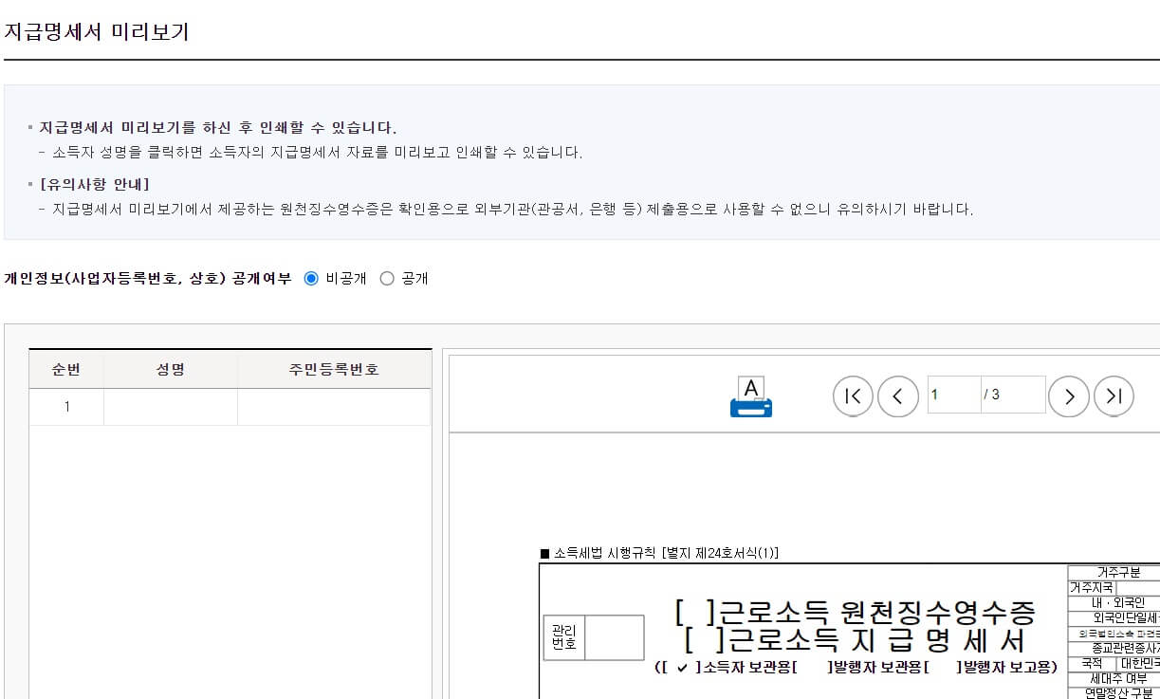Jump to the last page of the document
This screenshot has height=699, width=1160.
coord(1114,396)
